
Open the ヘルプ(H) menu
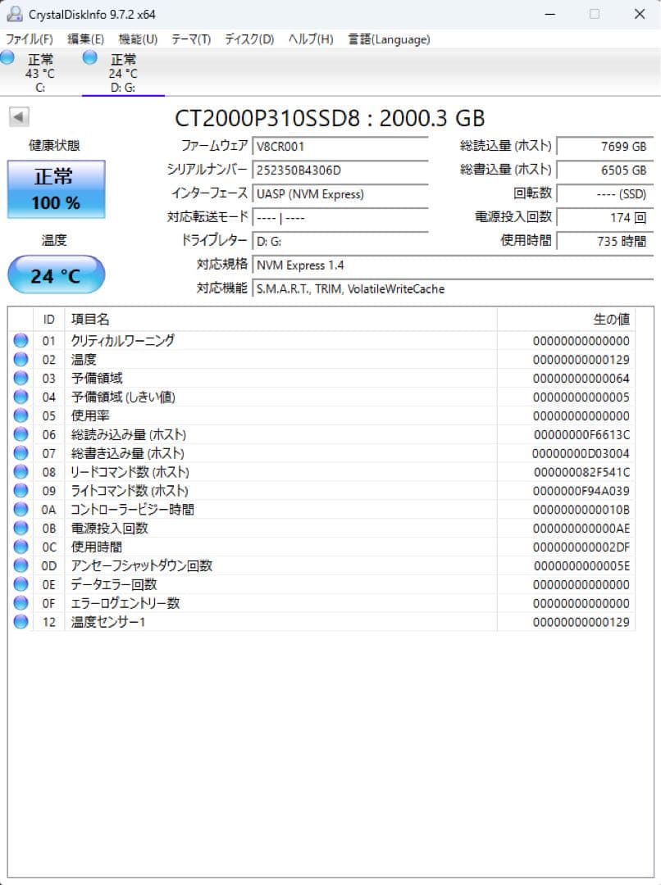(308, 39)
